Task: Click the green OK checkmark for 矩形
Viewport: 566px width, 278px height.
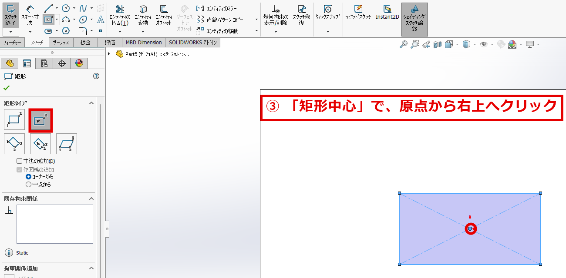Action: pos(7,88)
